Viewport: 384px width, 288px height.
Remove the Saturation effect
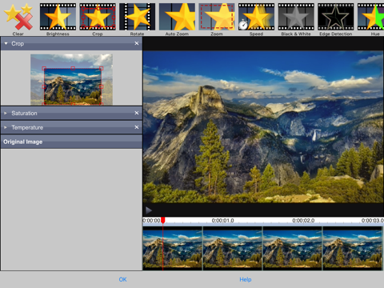coord(137,113)
